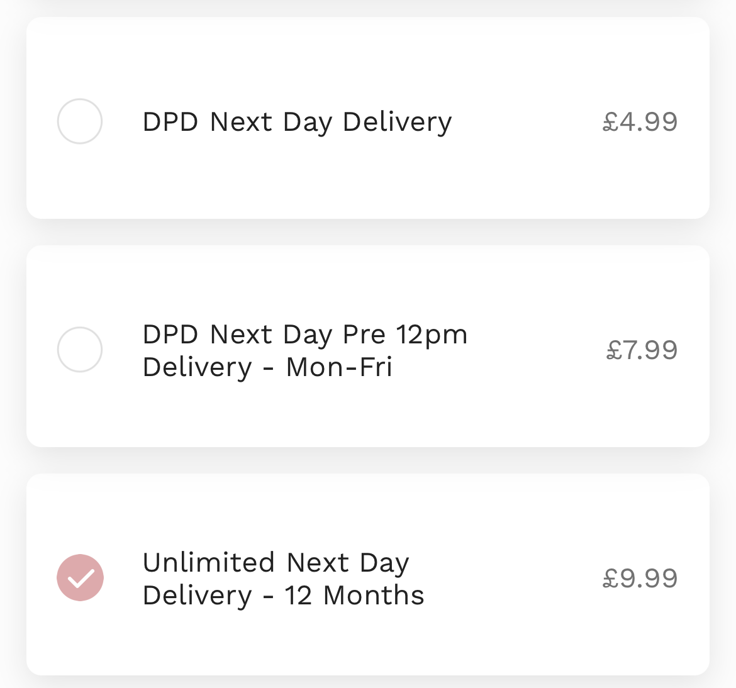
Task: Click the "Unlimited Next Day" text line
Action: (276, 563)
